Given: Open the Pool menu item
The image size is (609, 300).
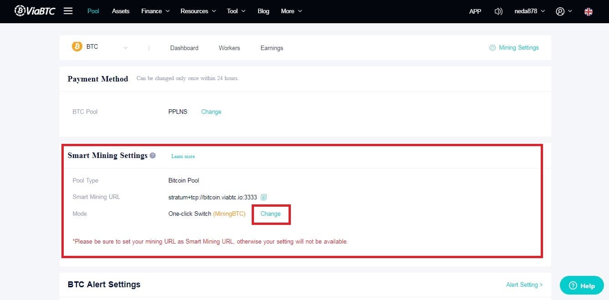Looking at the screenshot, I should pos(93,11).
